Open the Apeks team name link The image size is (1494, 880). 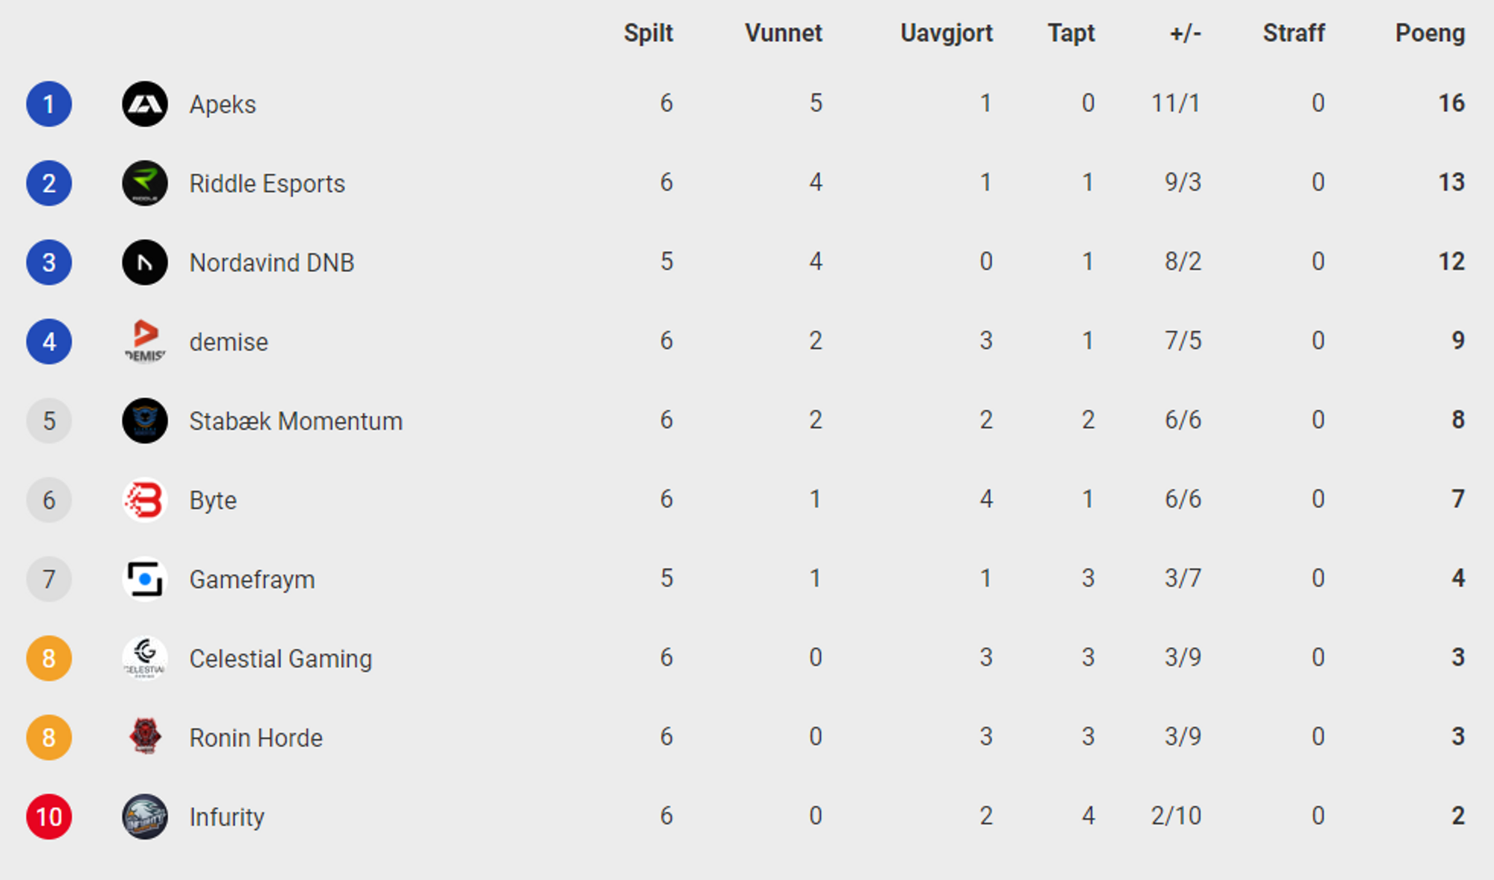[x=223, y=105]
